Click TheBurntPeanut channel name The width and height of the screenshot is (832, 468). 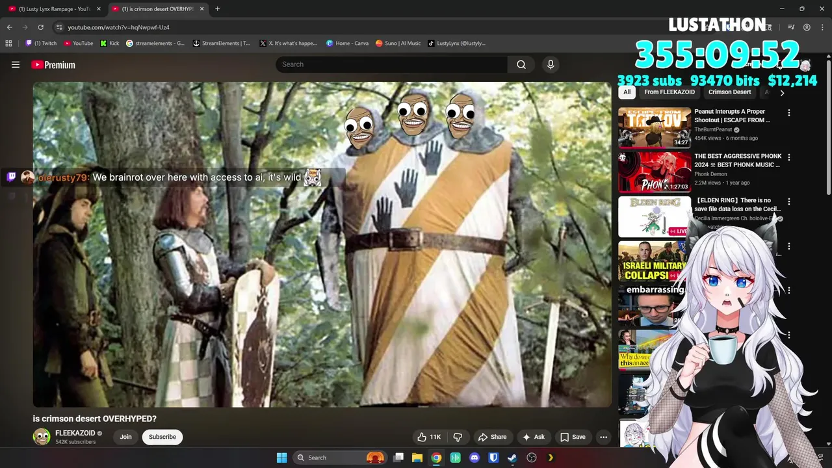point(713,129)
